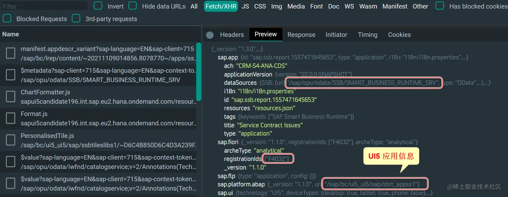Select the manifest.appdescr_variant request row
This screenshot has width=508, height=197.
(98, 54)
